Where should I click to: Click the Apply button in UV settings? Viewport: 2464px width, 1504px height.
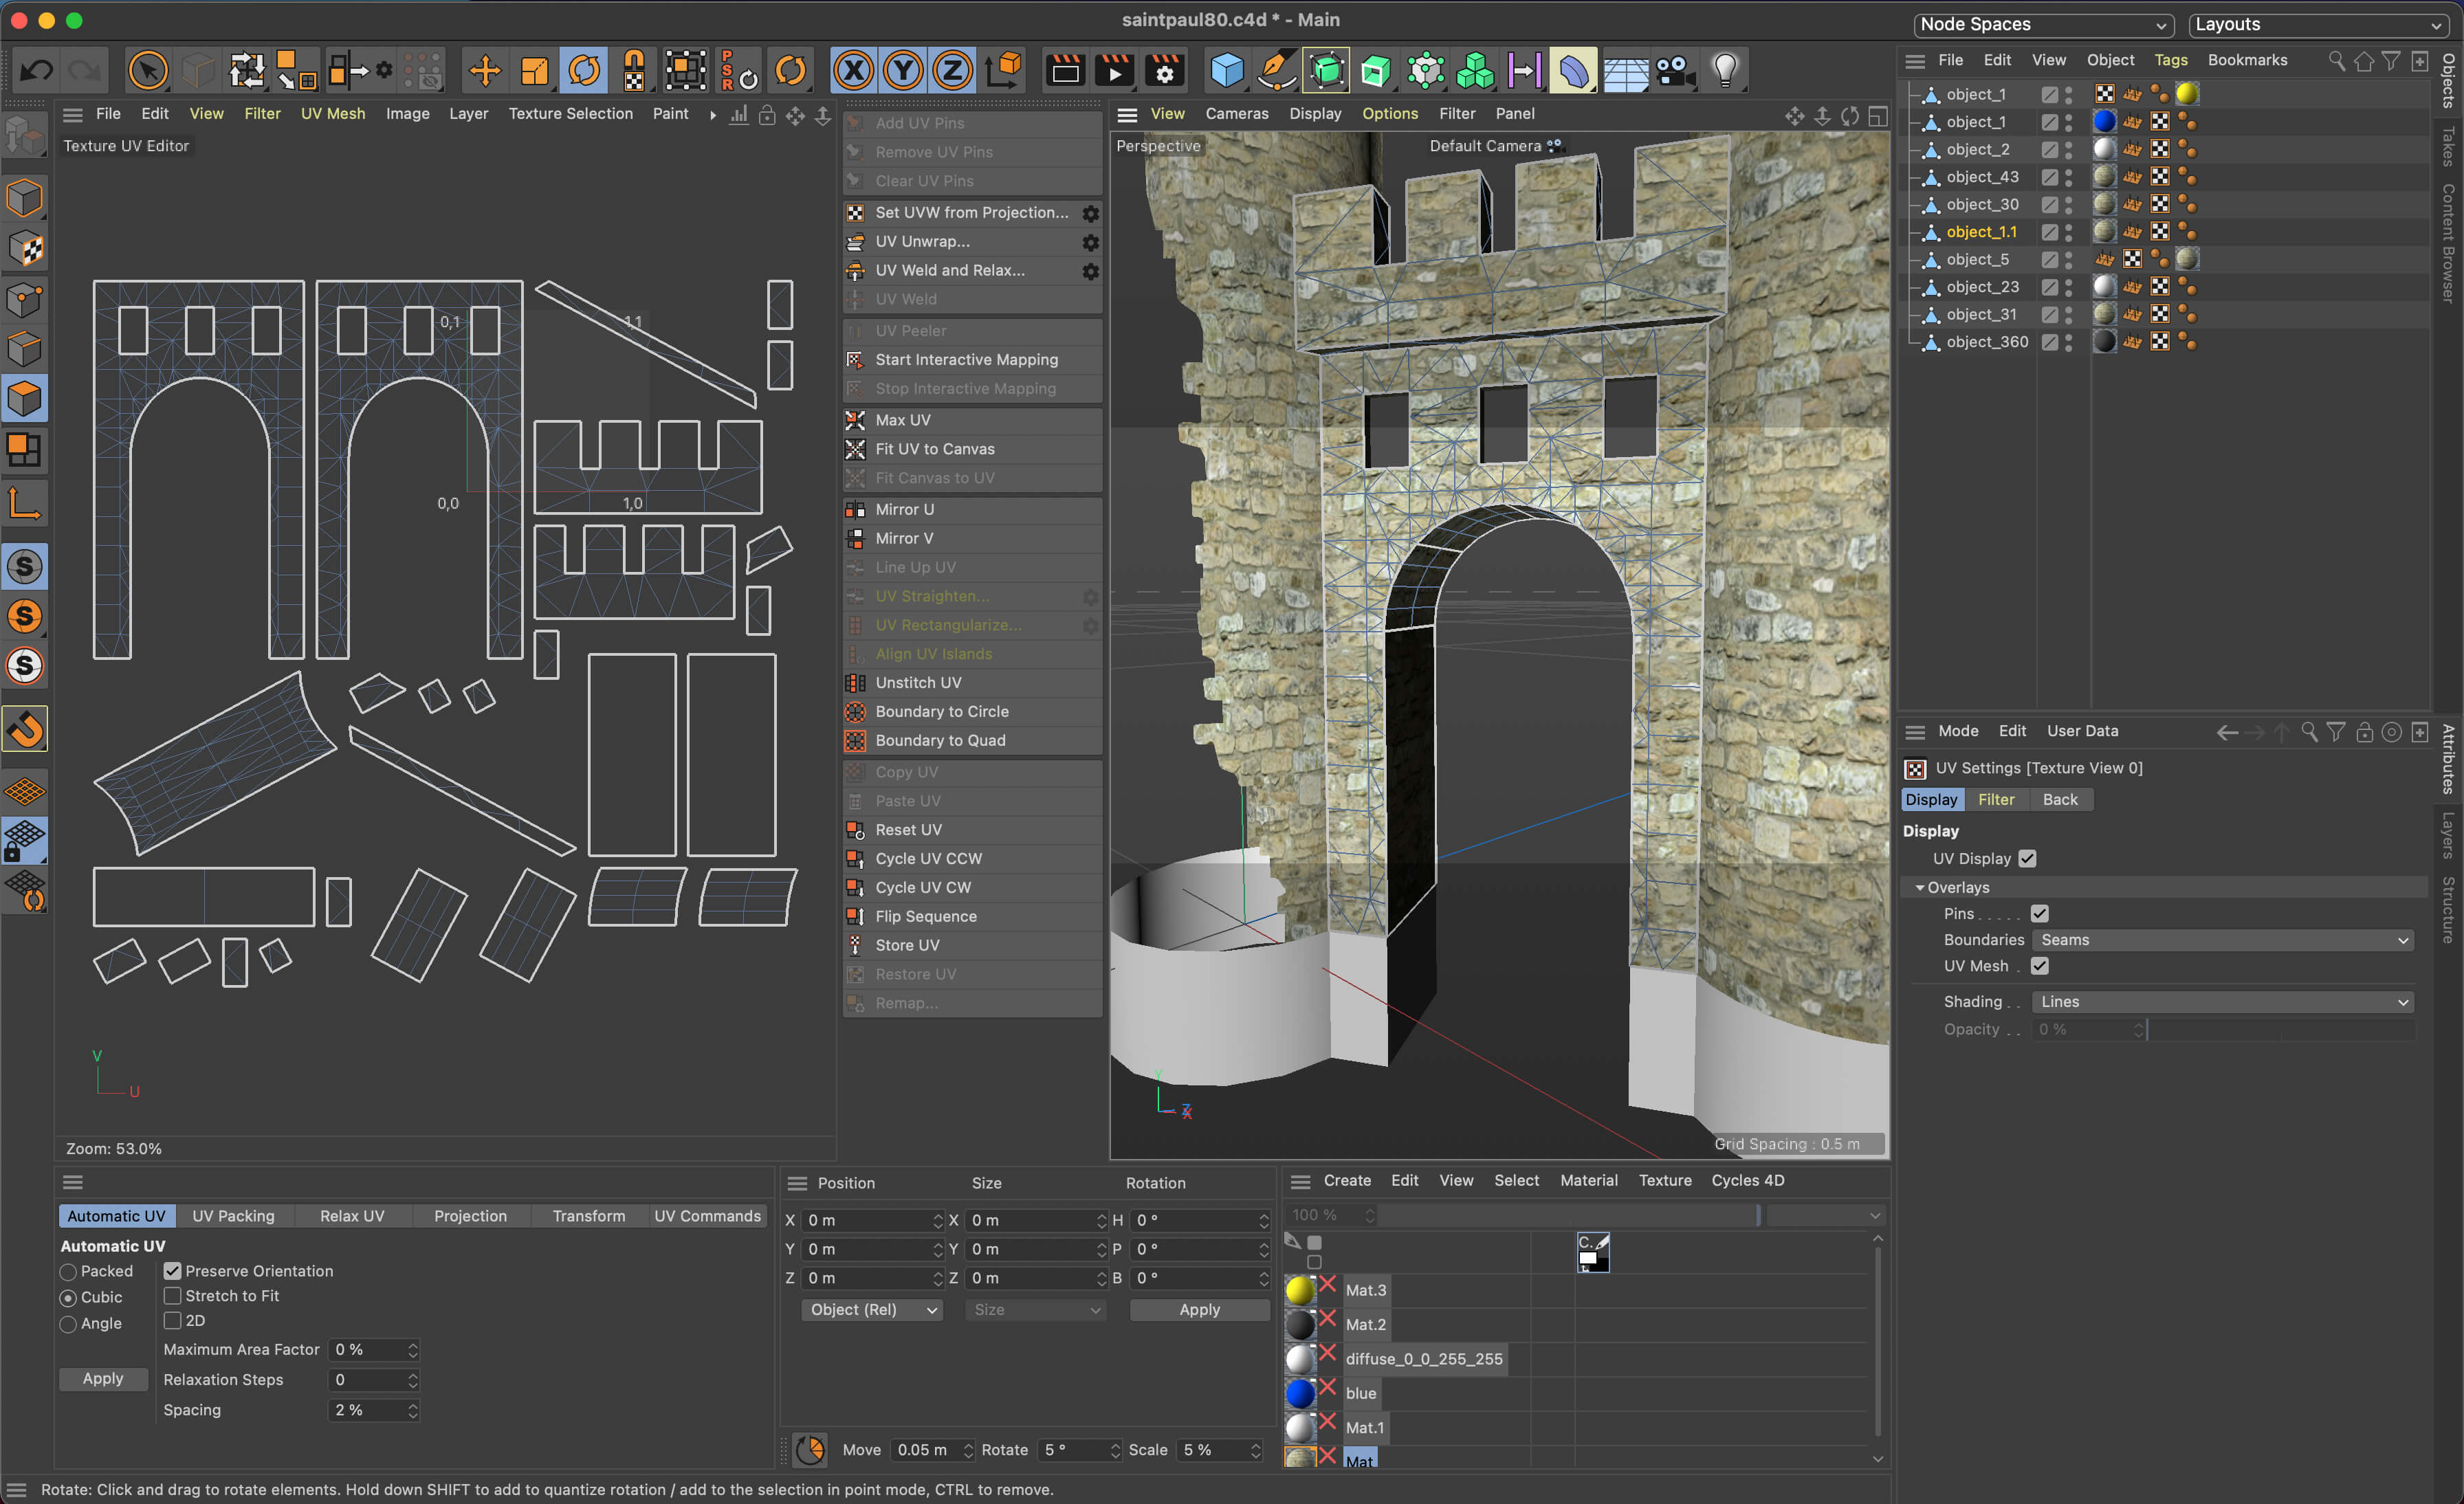click(x=102, y=1379)
